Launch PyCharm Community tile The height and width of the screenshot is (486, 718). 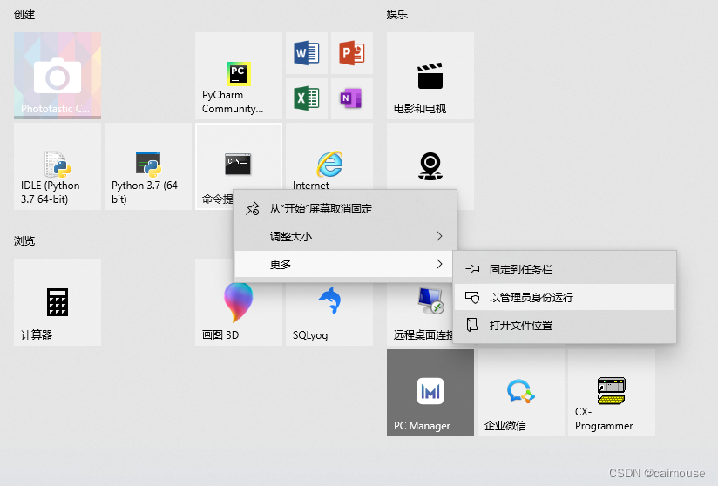point(239,76)
